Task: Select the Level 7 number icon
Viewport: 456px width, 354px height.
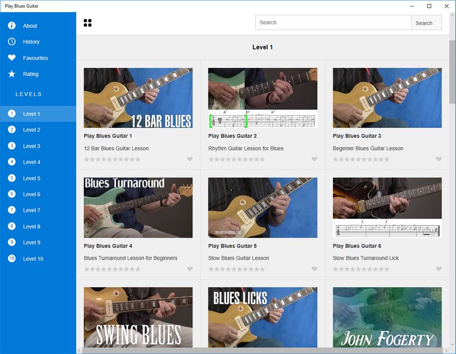Action: pos(12,210)
